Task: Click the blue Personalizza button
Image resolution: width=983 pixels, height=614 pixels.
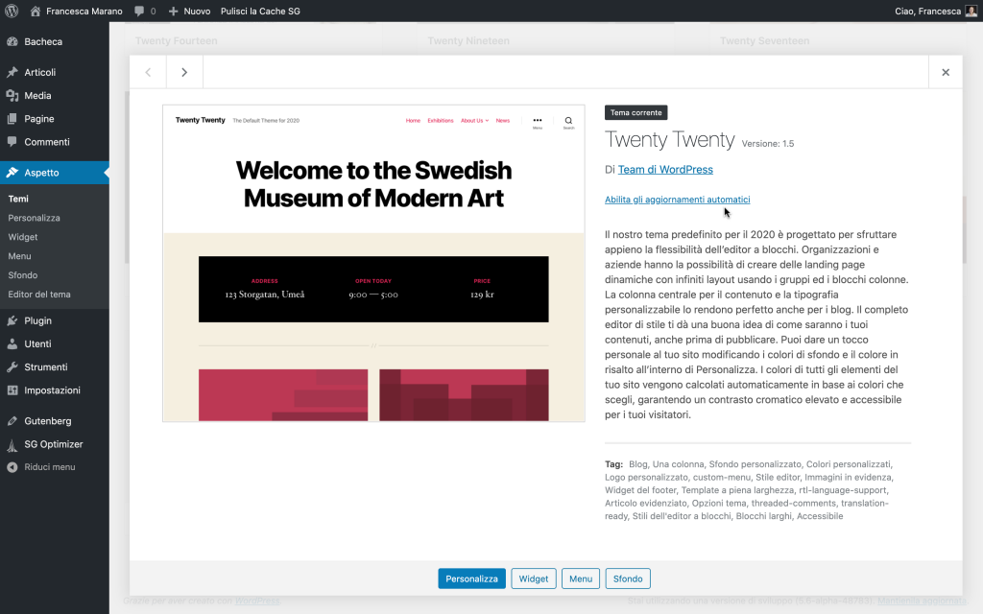Action: [x=471, y=579]
